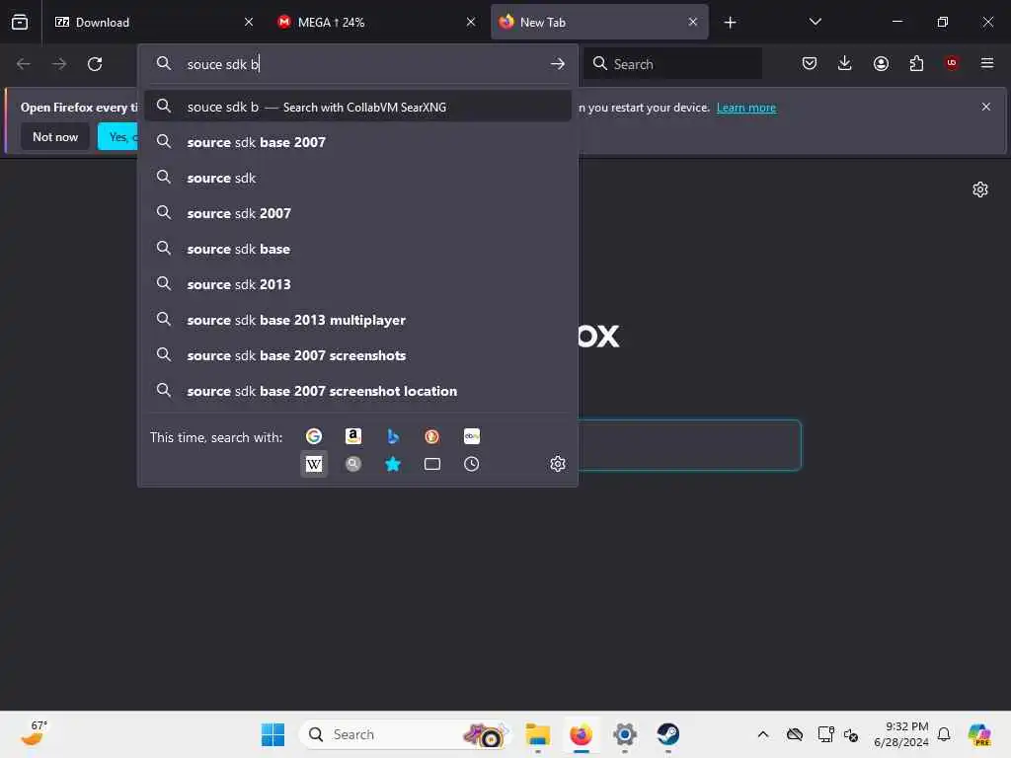Screen dimensions: 1011x758
Task: Choose suggestion 'source sdk base 2007'
Action: [x=357, y=142]
